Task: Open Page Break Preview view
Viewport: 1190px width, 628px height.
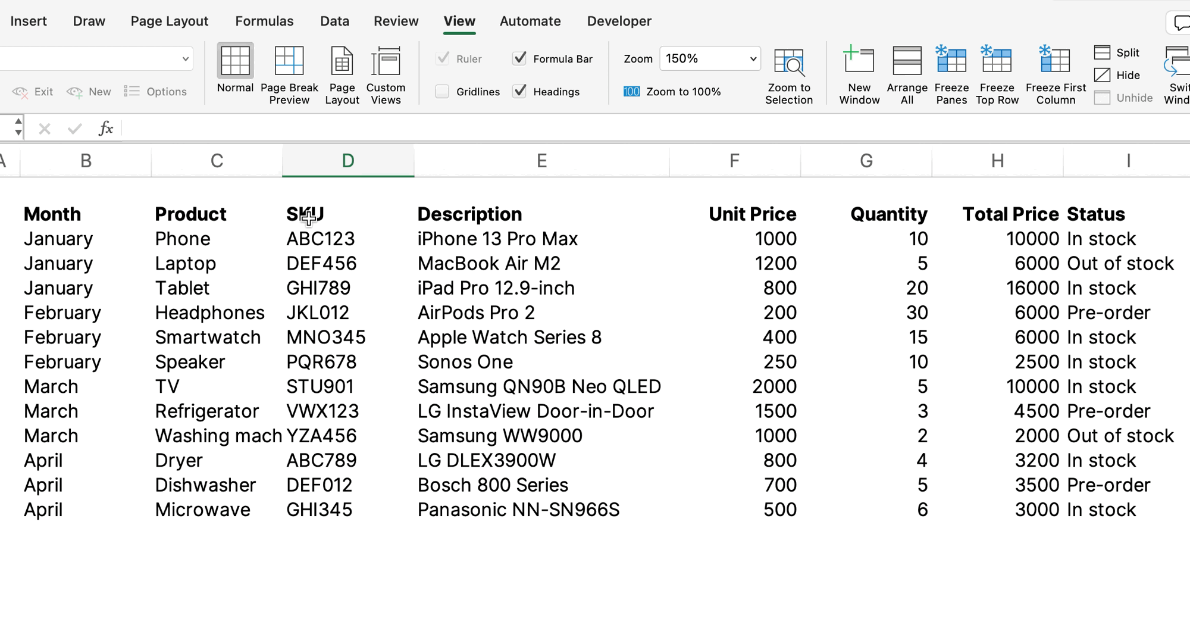Action: point(289,61)
